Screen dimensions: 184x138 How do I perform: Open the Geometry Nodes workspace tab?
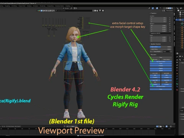point(59,6)
